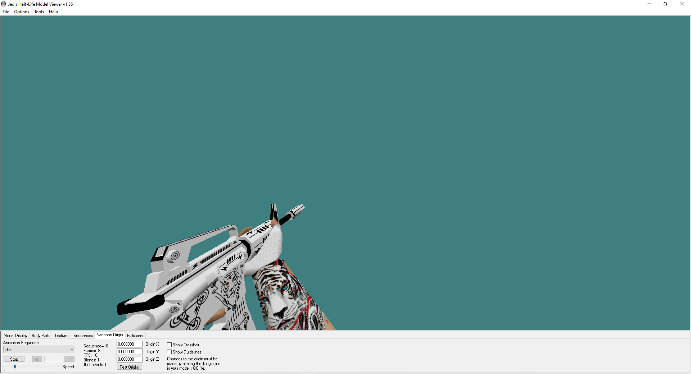Switch to the Fullscreen tab

tap(136, 336)
